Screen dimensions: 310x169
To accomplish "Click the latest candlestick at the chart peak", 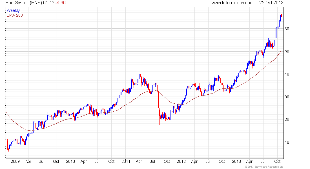I will pos(281,15).
